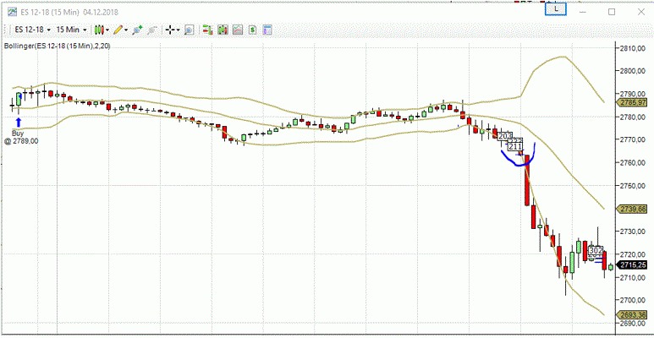Click the 2785,97 upper band price marker
This screenshot has width=654, height=338.
click(x=633, y=103)
